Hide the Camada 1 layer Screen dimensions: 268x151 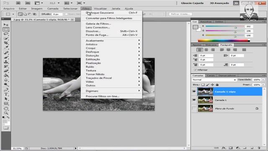[x=194, y=100]
